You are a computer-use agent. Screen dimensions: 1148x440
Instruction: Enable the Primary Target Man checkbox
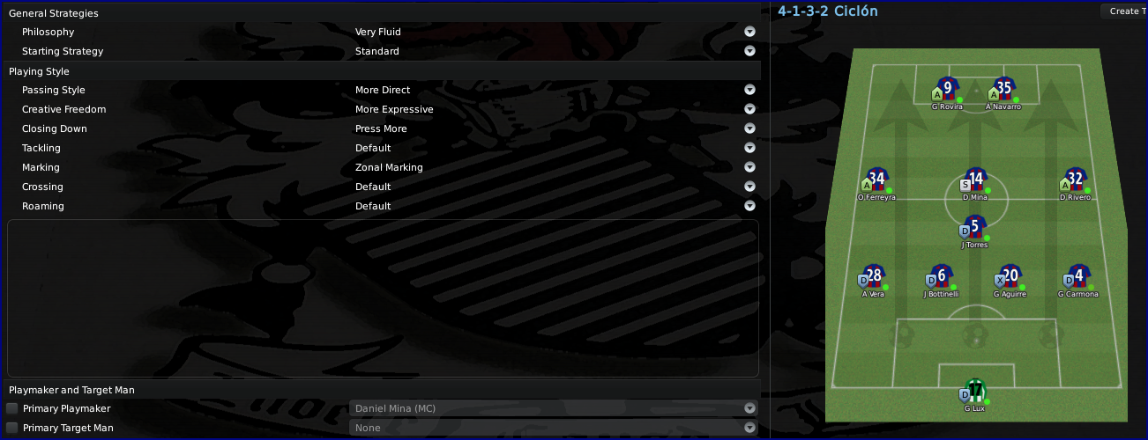tap(12, 428)
